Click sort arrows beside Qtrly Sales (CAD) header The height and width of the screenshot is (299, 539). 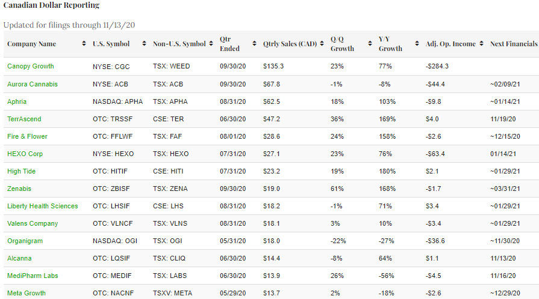coord(322,44)
